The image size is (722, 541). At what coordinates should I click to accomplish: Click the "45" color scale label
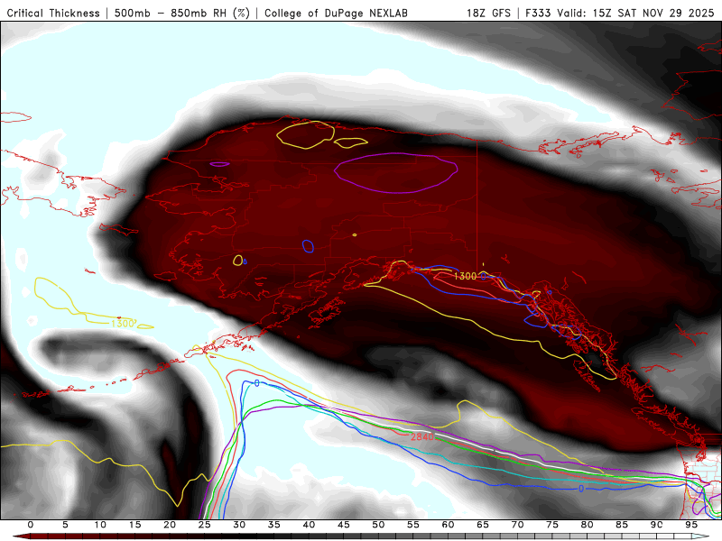(344, 525)
